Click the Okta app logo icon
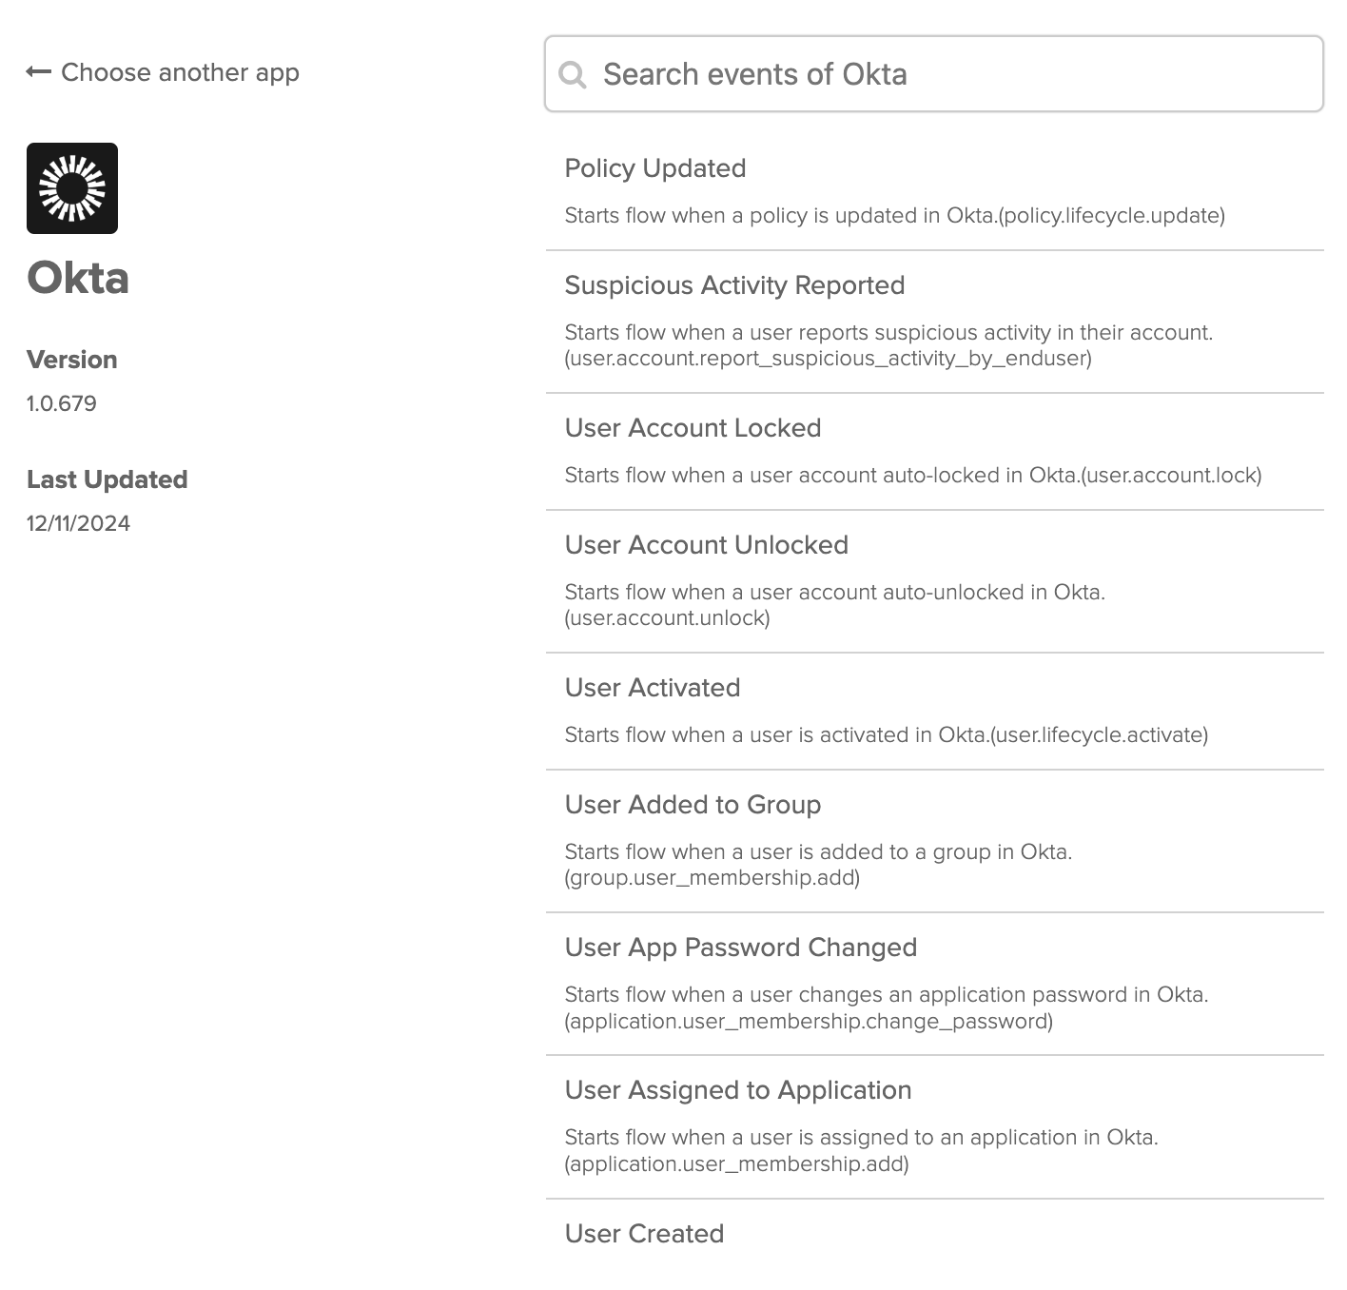1347x1290 pixels. [x=71, y=187]
